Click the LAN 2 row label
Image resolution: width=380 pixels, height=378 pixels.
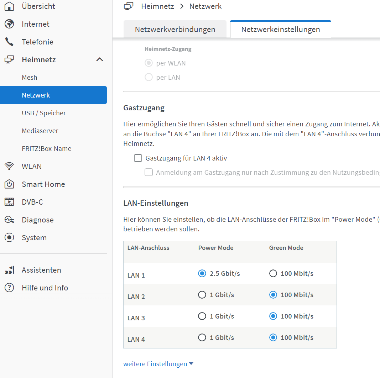tap(136, 296)
